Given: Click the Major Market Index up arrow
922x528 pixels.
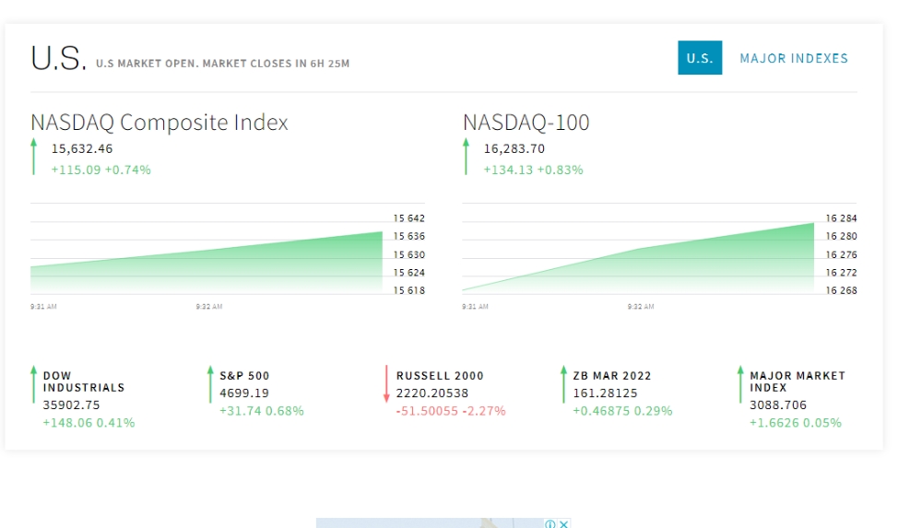Looking at the screenshot, I should click(x=740, y=384).
